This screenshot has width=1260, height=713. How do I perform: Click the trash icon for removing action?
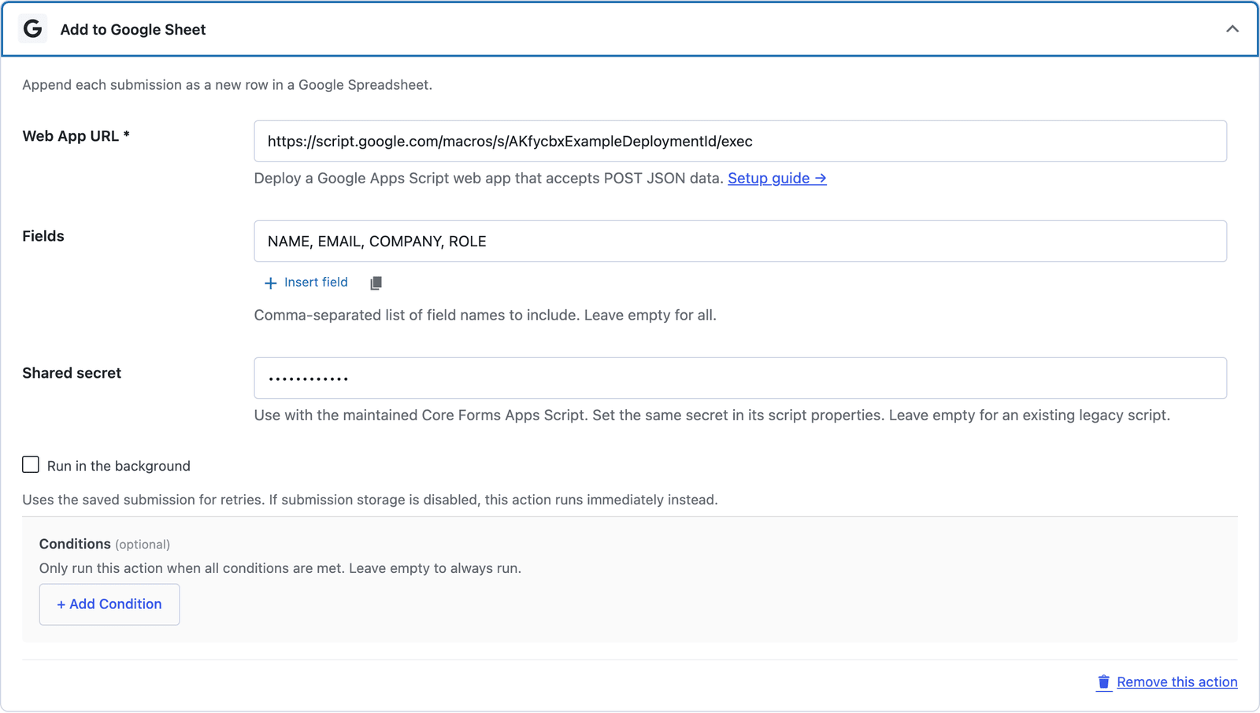(1104, 682)
